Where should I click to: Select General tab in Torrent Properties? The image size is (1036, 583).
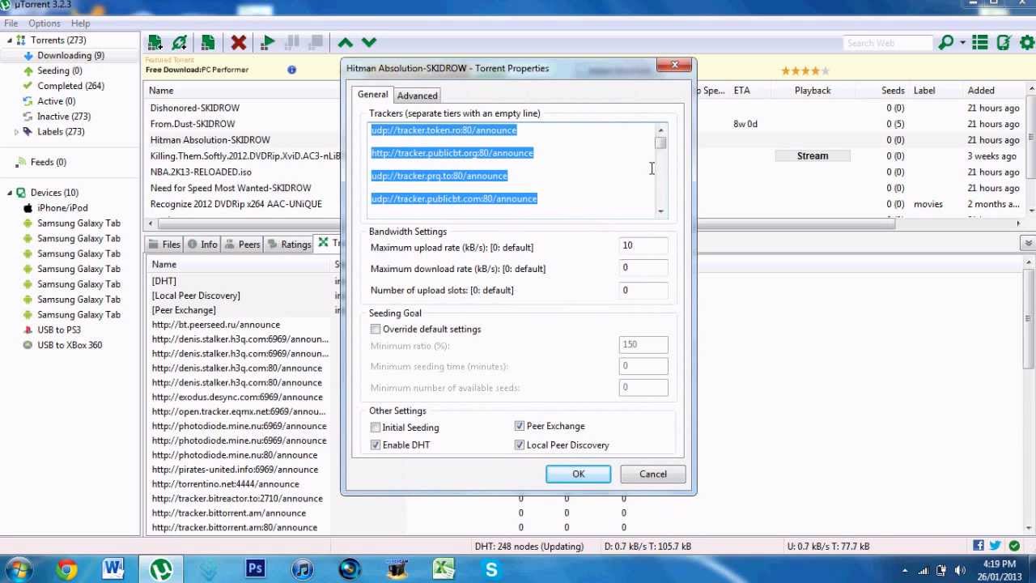coord(373,95)
